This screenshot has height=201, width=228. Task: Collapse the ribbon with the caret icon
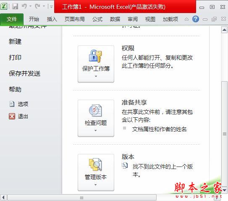coord(186,19)
